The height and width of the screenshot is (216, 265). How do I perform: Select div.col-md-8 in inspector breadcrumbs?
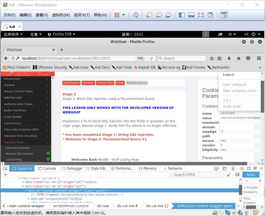(127, 206)
